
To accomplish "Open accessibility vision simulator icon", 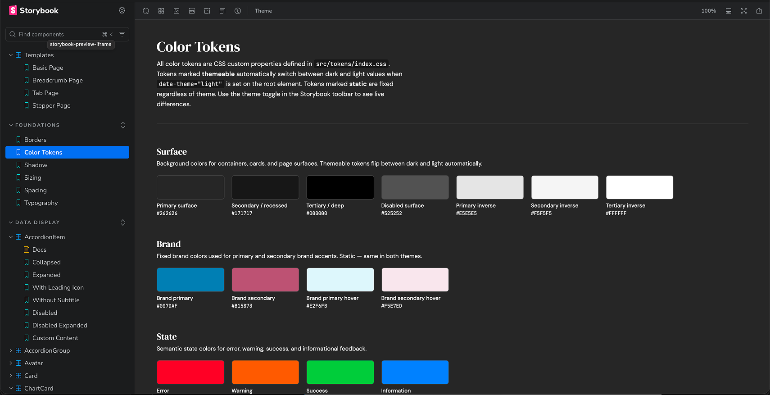I will click(238, 11).
